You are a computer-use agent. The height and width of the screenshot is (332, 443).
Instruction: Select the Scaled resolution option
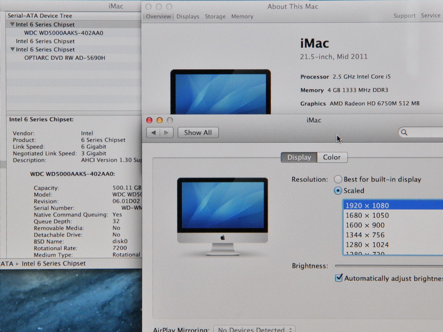coord(338,190)
